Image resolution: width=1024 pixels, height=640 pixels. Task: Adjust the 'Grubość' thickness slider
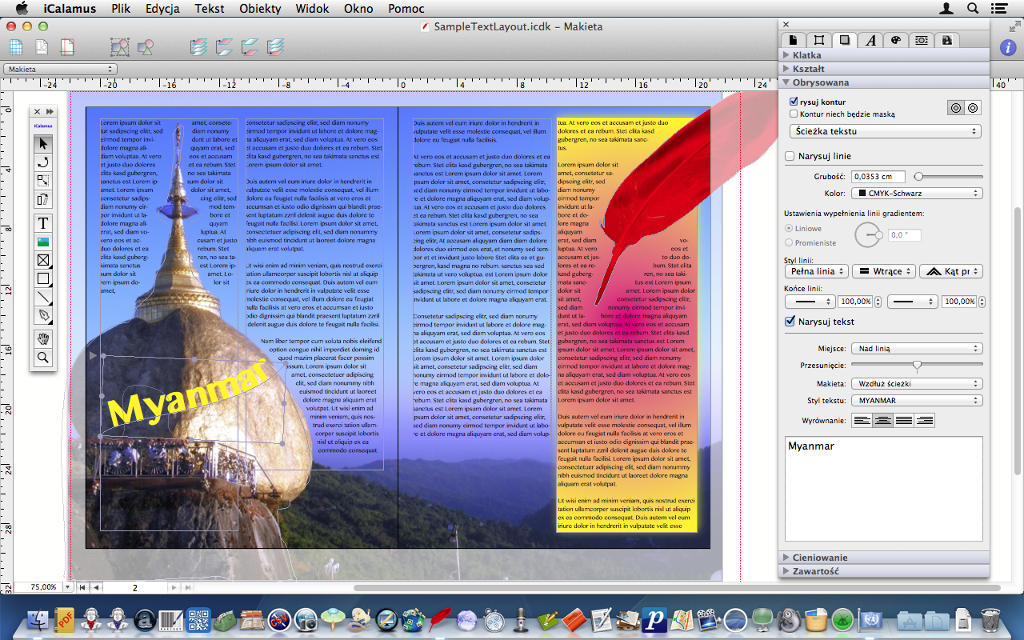pyautogui.click(x=919, y=177)
